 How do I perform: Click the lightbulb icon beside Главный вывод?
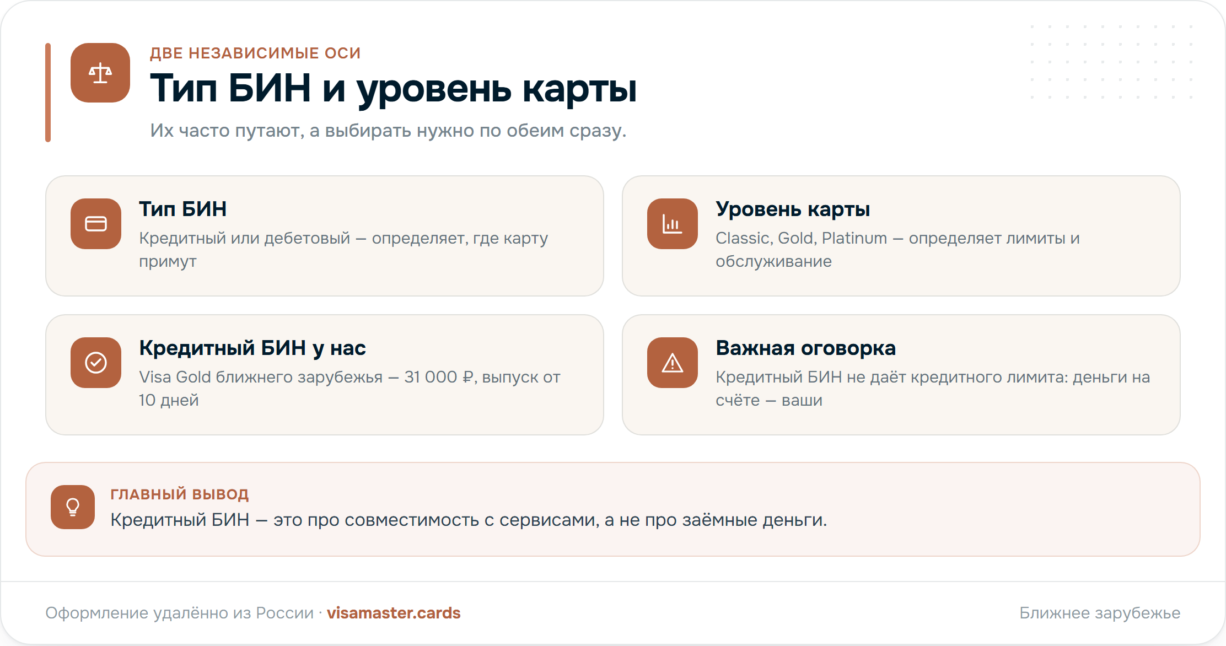click(x=73, y=507)
